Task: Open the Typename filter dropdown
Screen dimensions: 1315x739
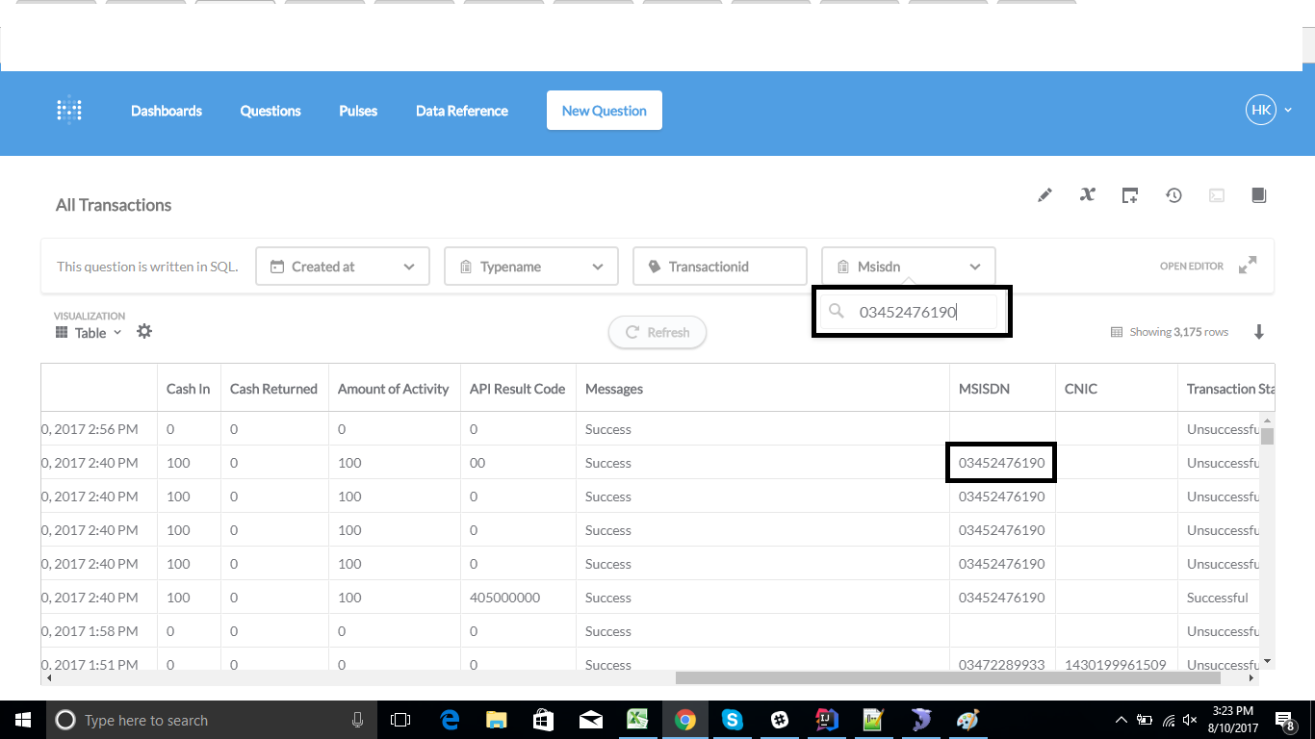Action: pyautogui.click(x=530, y=266)
